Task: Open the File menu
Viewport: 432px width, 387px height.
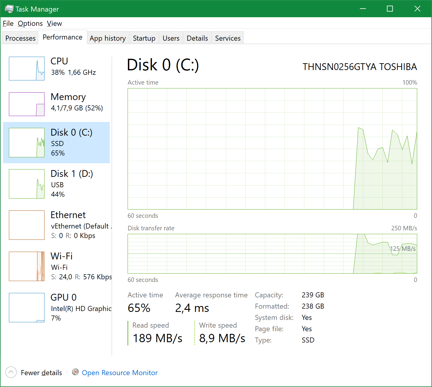Action: coord(8,23)
